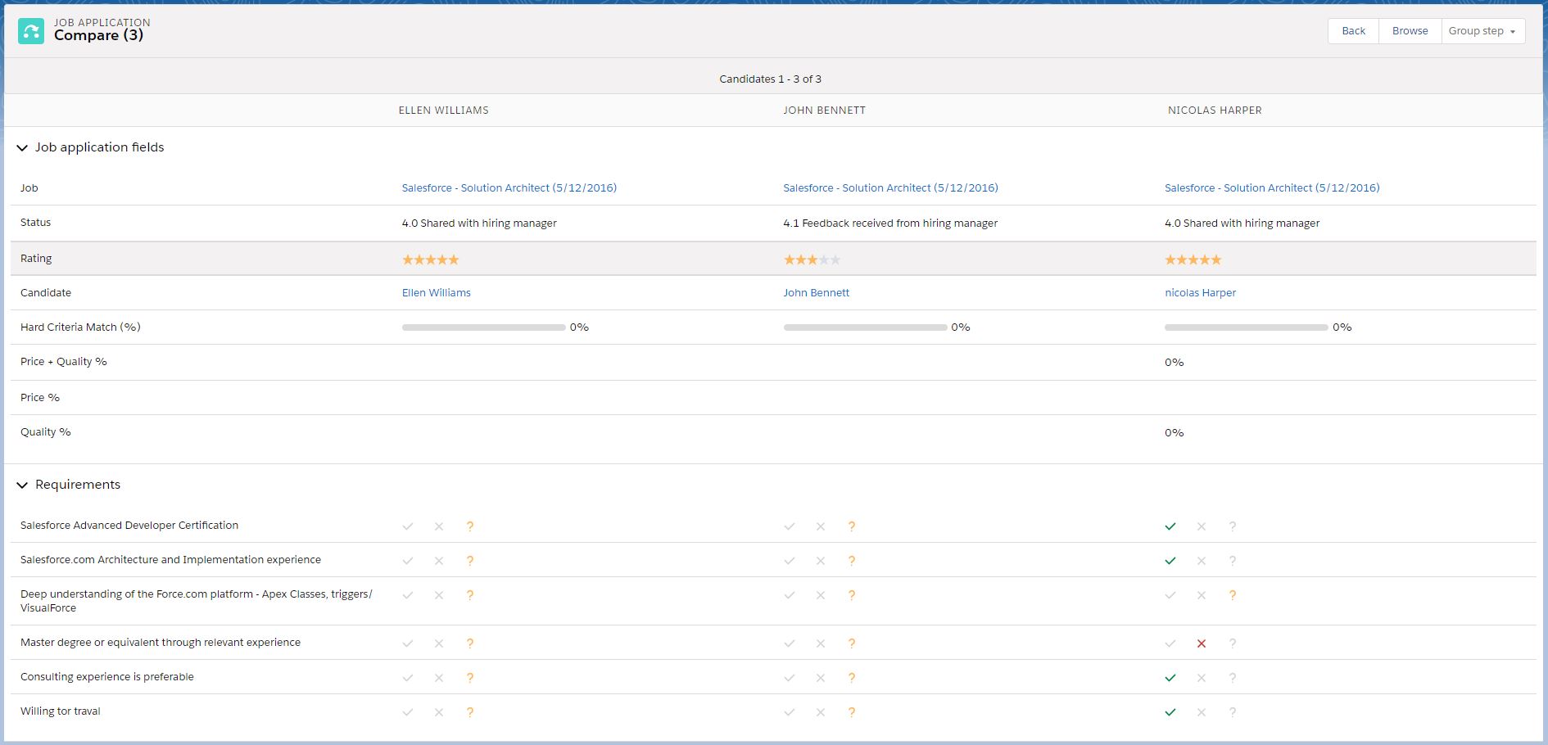Image resolution: width=1548 pixels, height=745 pixels.
Task: Set Architecture experience unknown for John Bennett
Action: tap(852, 561)
